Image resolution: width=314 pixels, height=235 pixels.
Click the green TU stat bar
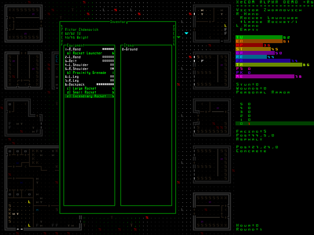pyautogui.click(x=259, y=37)
